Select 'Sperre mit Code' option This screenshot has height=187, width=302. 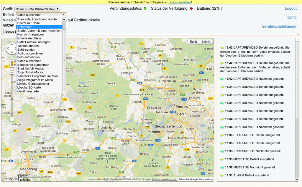click(39, 23)
